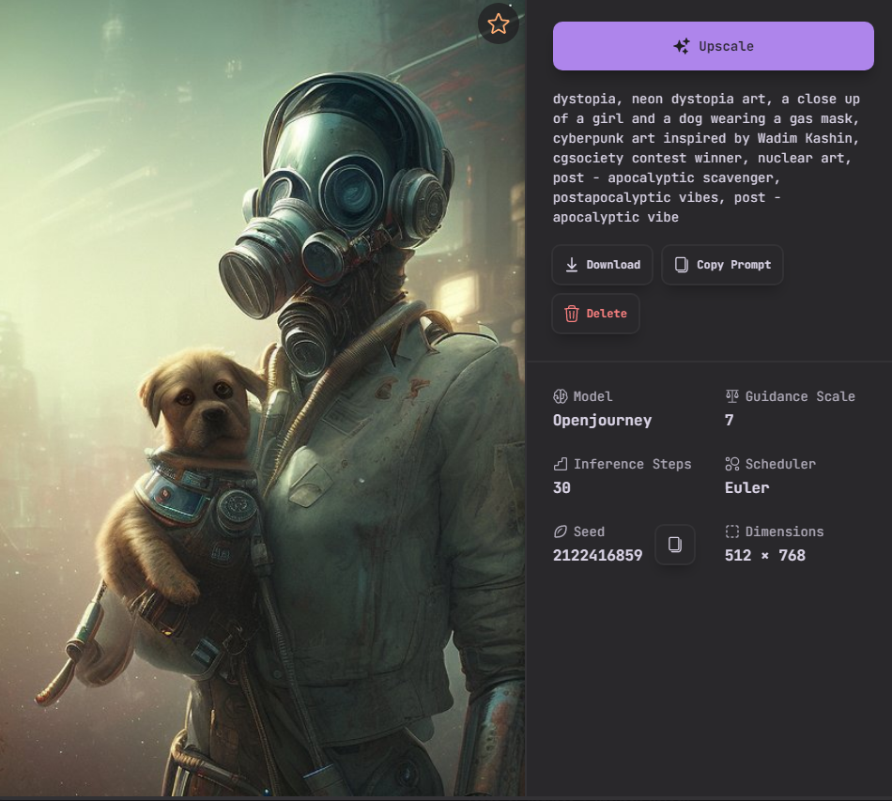Screen dimensions: 892x801
Task: Click the purple Upscale button
Action: click(x=713, y=46)
